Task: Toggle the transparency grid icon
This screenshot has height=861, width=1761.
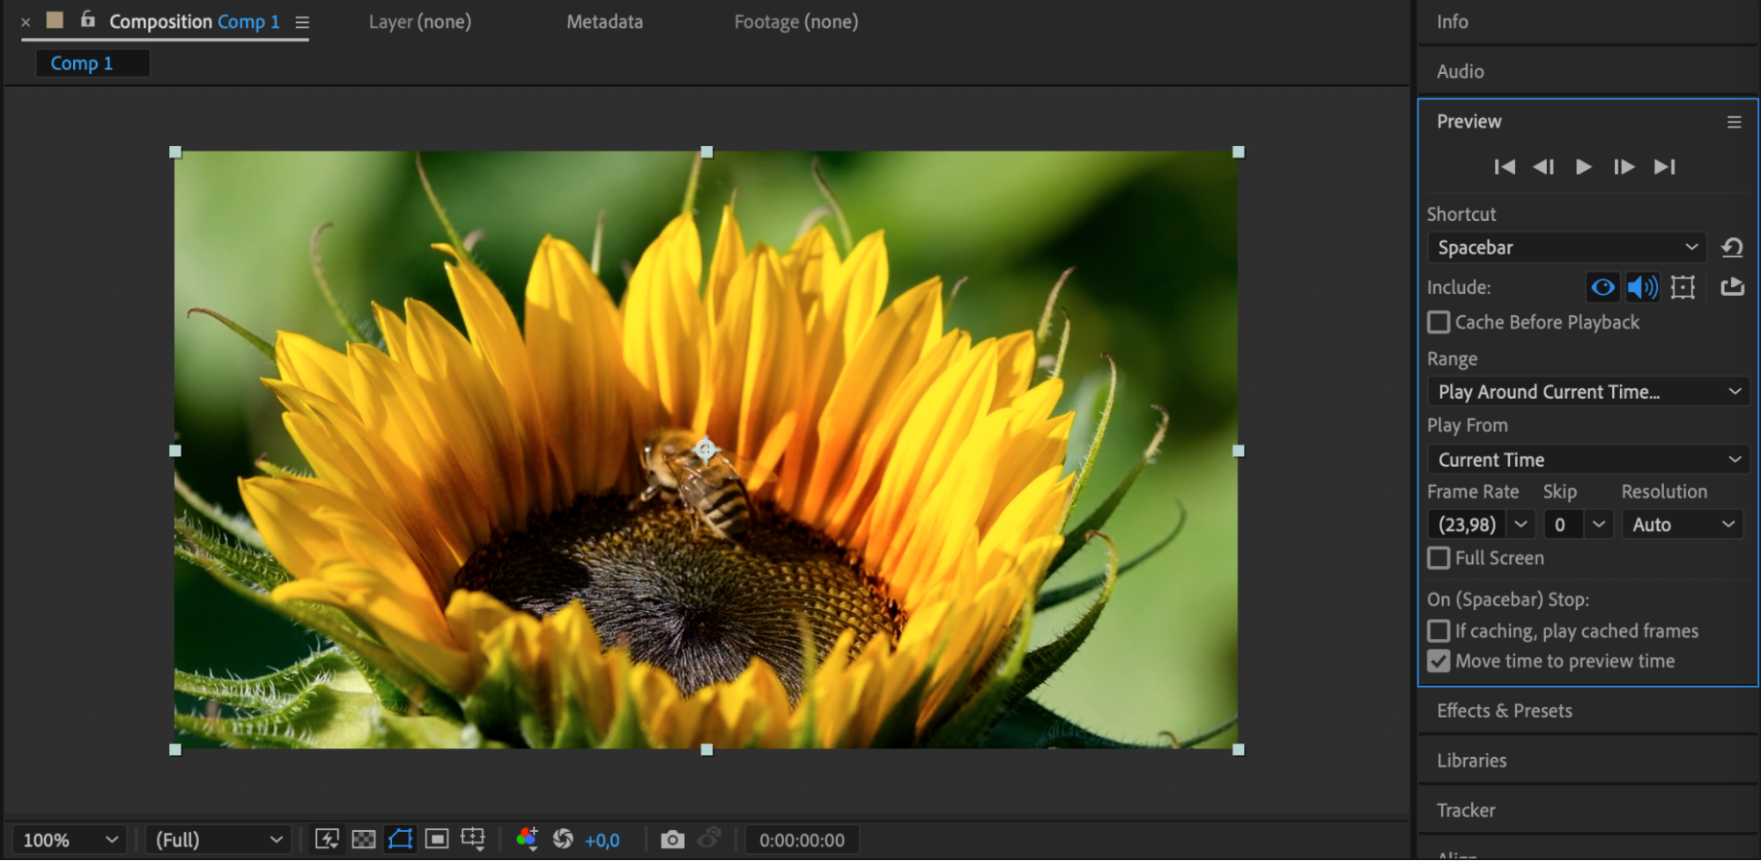Action: tap(363, 840)
